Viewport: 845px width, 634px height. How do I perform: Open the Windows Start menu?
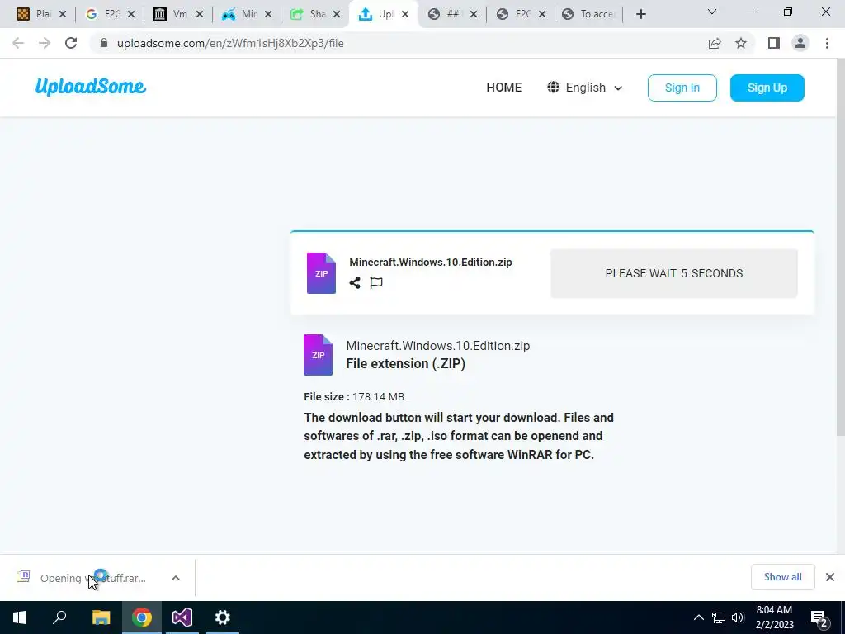pyautogui.click(x=20, y=617)
